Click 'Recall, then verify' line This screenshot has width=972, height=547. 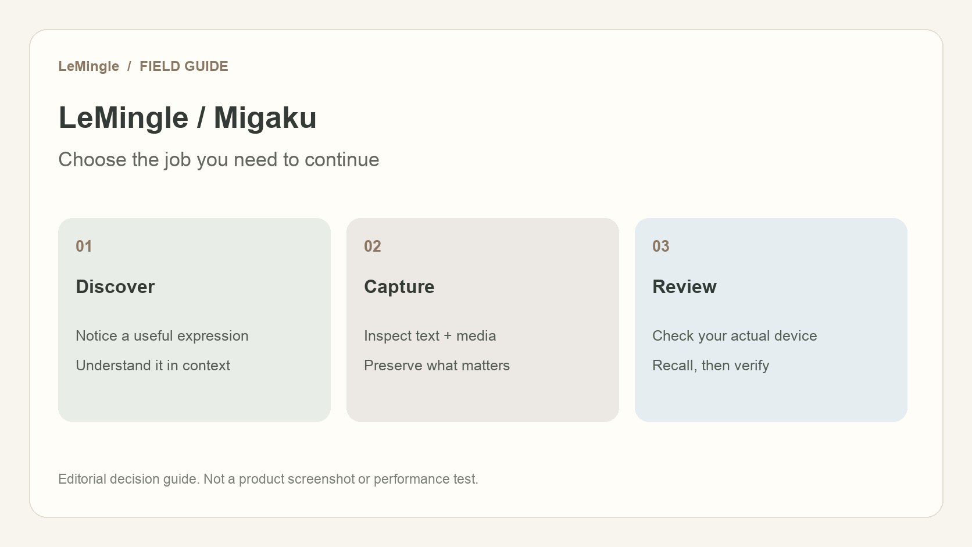coord(710,366)
